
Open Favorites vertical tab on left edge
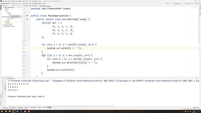click(x=1, y=103)
